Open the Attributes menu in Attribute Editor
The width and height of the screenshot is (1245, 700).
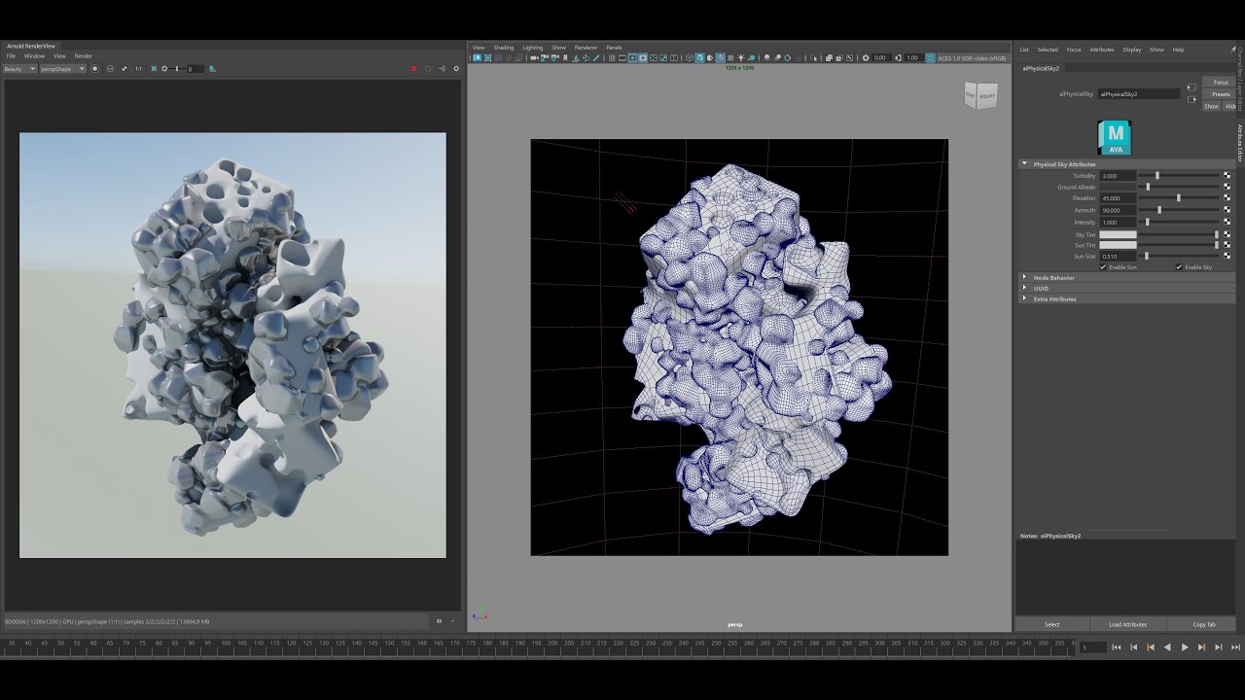tap(1102, 50)
